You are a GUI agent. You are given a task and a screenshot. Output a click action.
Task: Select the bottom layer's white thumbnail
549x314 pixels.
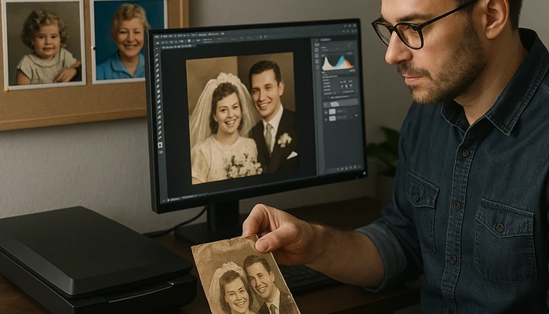click(333, 119)
